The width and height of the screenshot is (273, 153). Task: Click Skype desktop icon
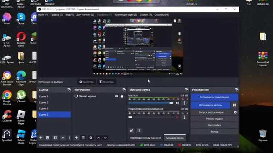click(x=21, y=19)
